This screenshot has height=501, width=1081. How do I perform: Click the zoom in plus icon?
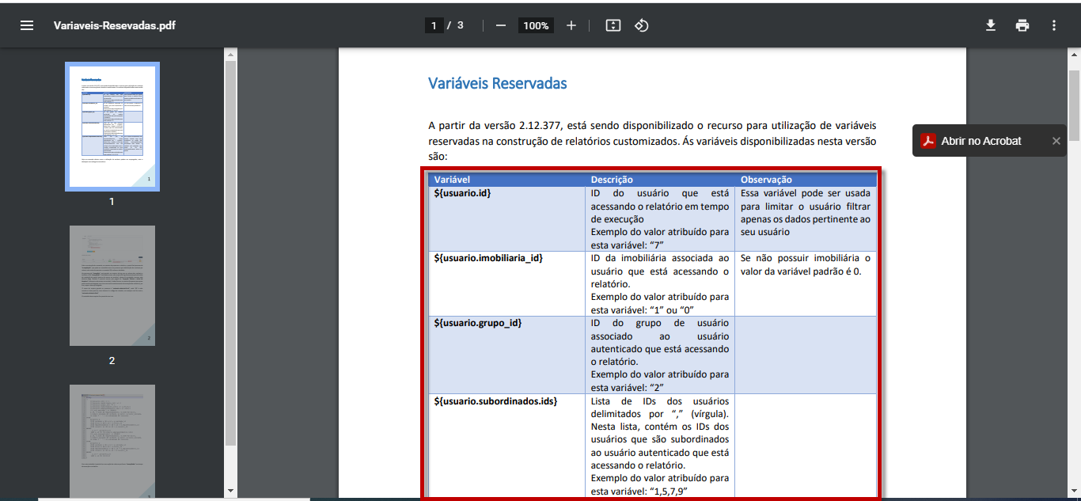pyautogui.click(x=571, y=25)
